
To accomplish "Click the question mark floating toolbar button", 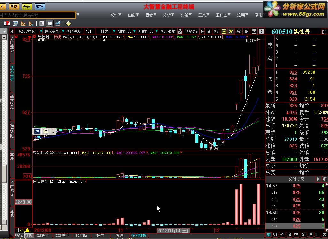I will [46, 131].
